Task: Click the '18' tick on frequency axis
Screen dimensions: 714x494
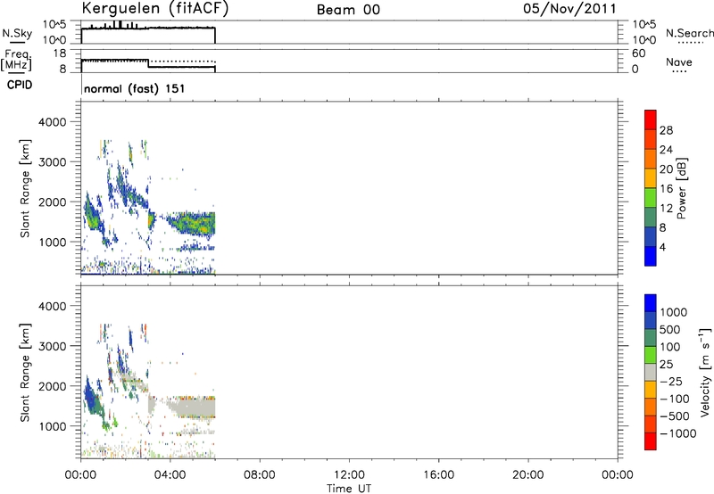Action: [x=60, y=54]
